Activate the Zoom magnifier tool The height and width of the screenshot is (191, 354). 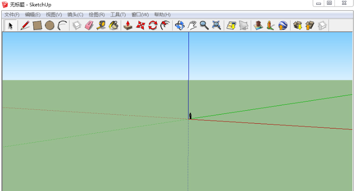[204, 25]
